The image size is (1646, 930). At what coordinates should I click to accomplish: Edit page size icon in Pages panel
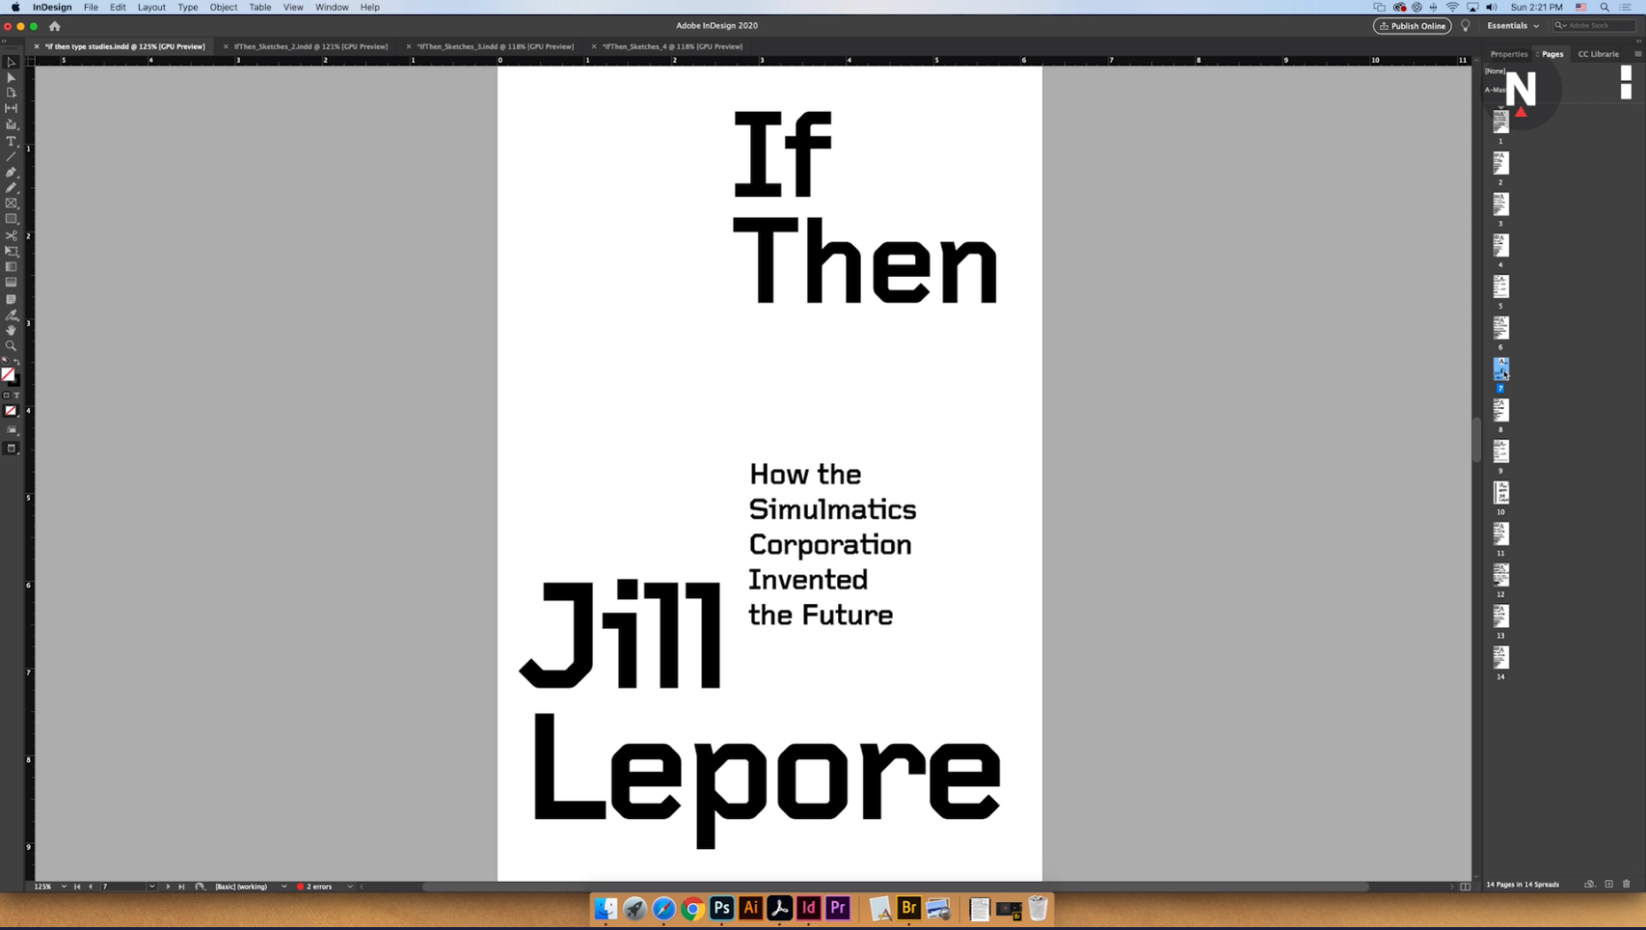[1590, 885]
